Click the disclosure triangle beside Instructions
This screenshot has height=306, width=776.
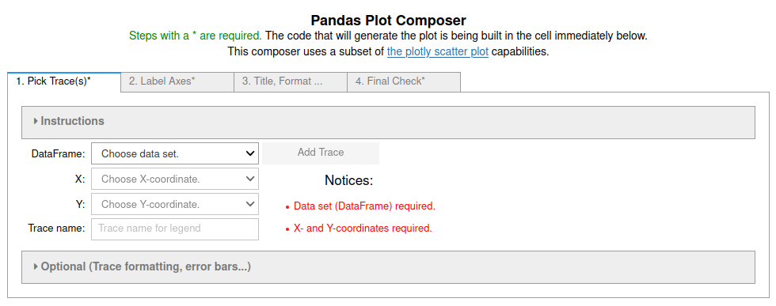pyautogui.click(x=36, y=121)
